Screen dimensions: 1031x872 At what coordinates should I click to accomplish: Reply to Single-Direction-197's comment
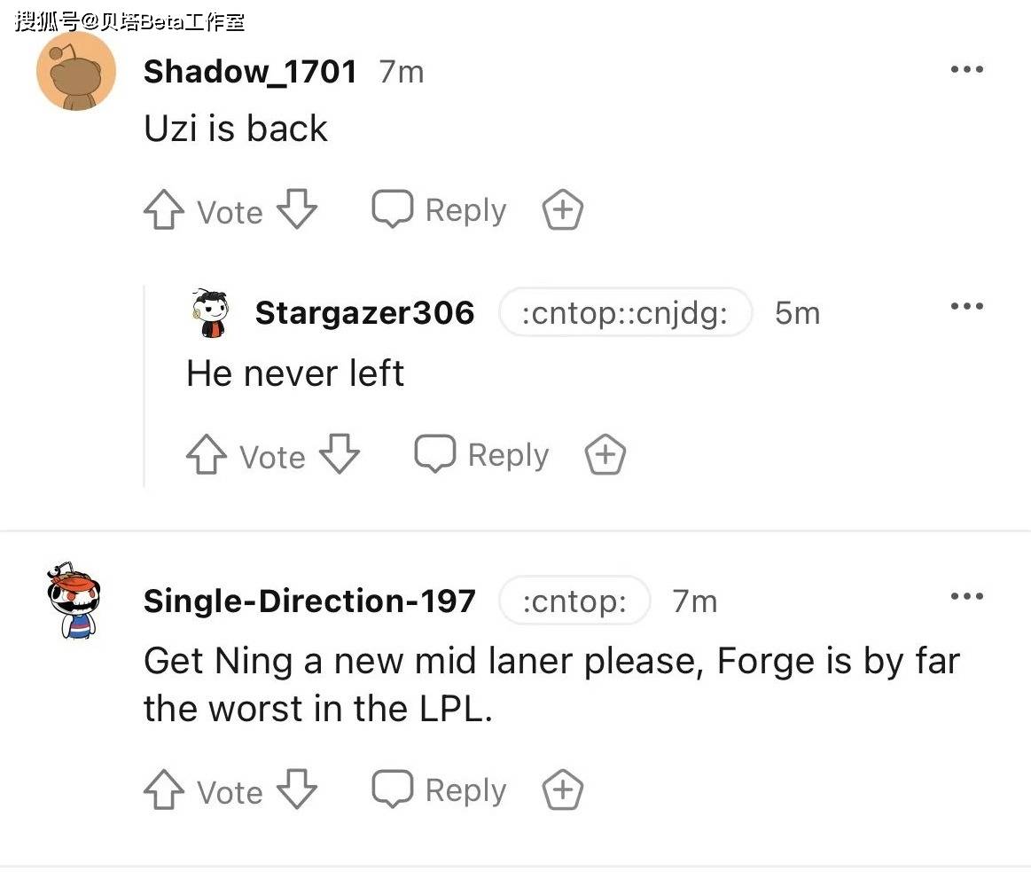(439, 790)
